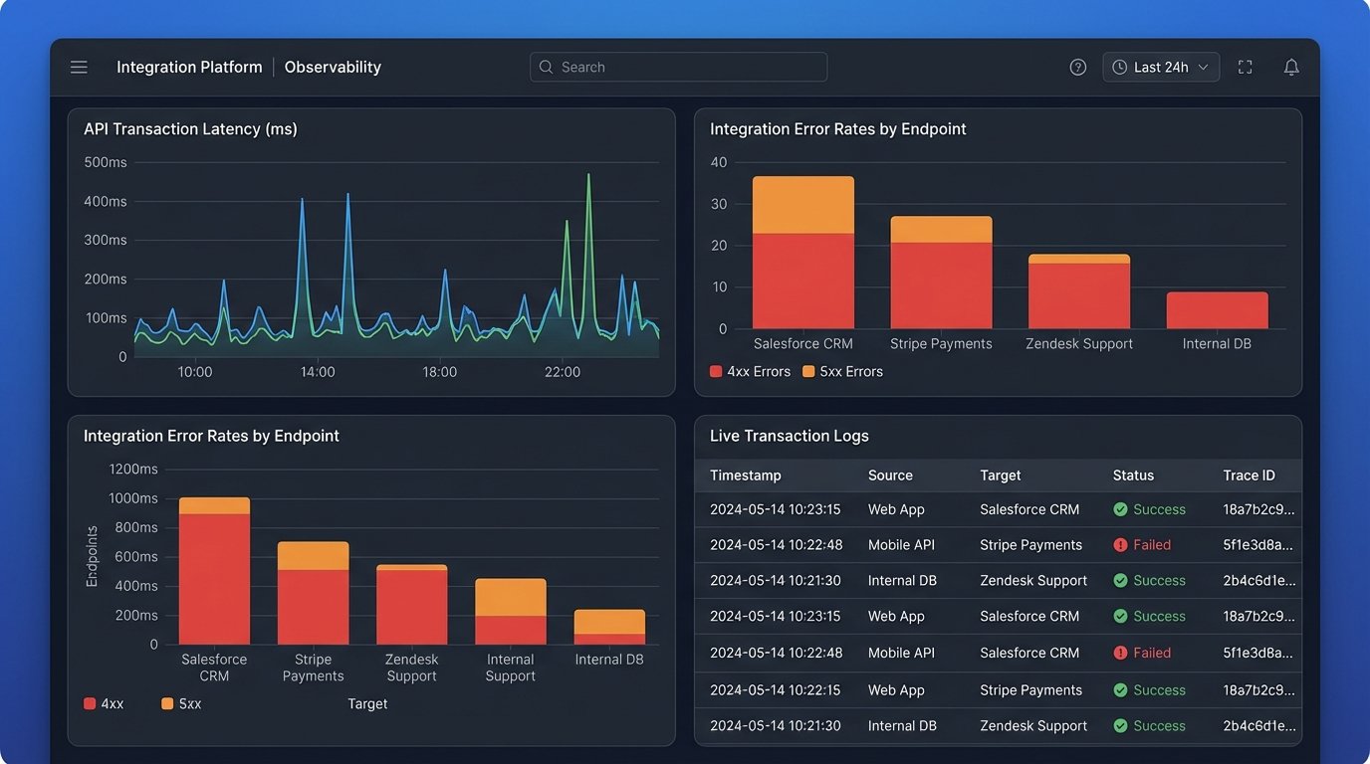Viewport: 1370px width, 764px height.
Task: Toggle the 4xx Errors legend in the endpoint chart
Action: point(750,371)
